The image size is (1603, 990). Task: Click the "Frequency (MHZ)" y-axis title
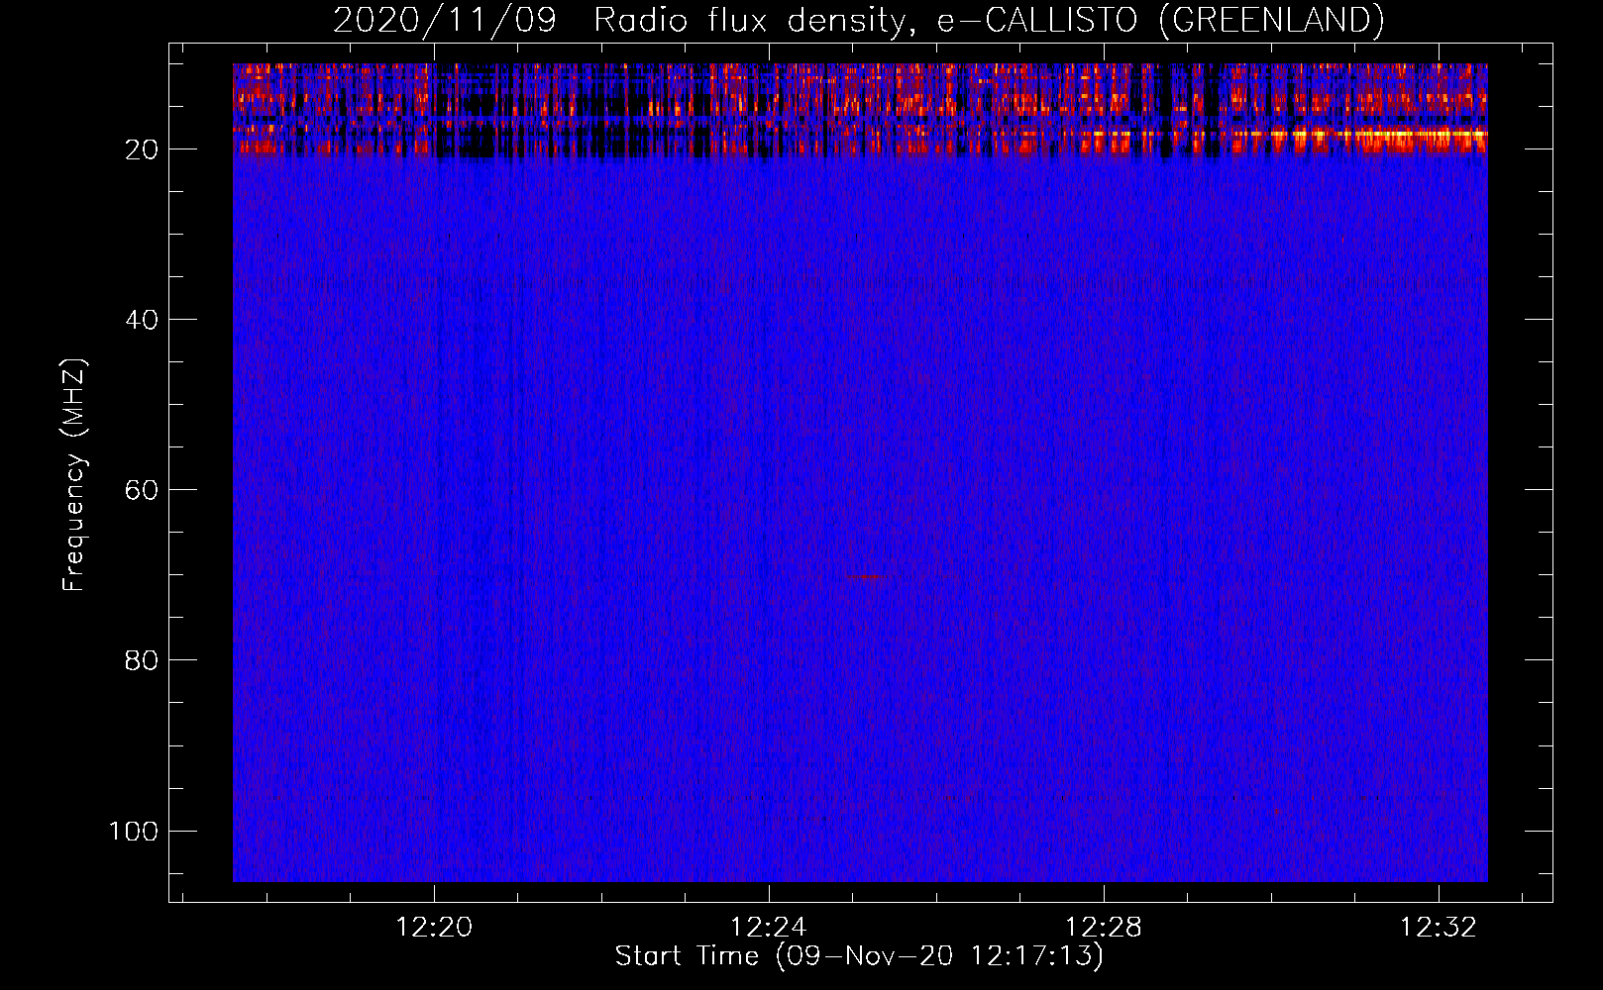(x=74, y=475)
